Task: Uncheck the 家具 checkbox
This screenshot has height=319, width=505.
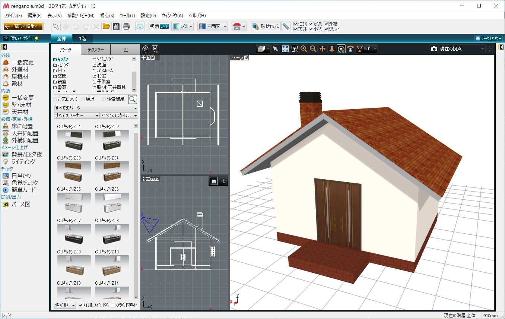Action: (x=311, y=24)
